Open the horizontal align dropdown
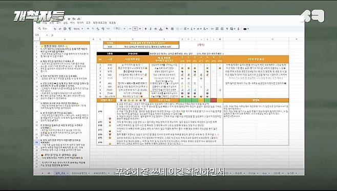 (x=186, y=29)
